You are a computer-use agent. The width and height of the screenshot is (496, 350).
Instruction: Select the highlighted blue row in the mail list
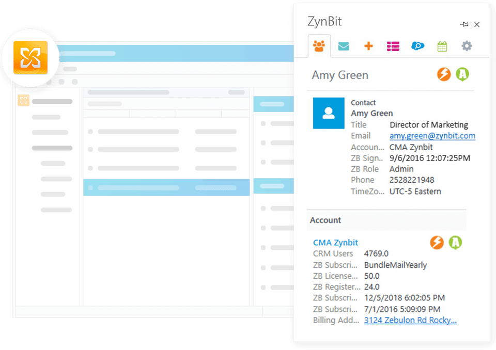click(x=166, y=187)
